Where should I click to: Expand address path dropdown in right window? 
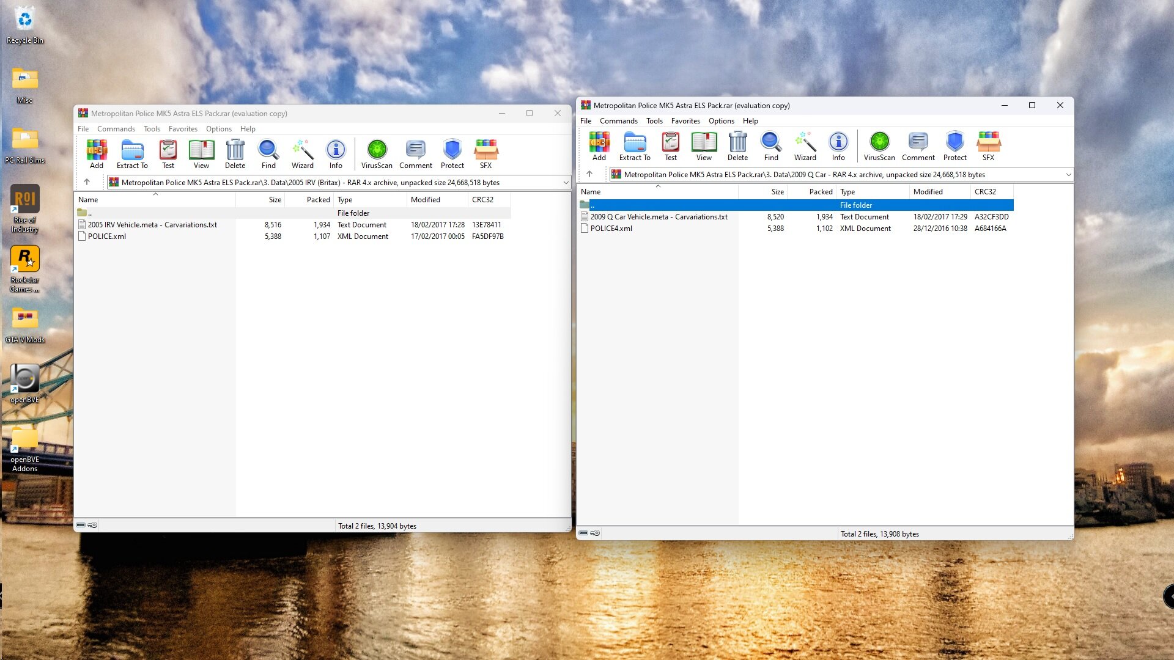pos(1068,175)
